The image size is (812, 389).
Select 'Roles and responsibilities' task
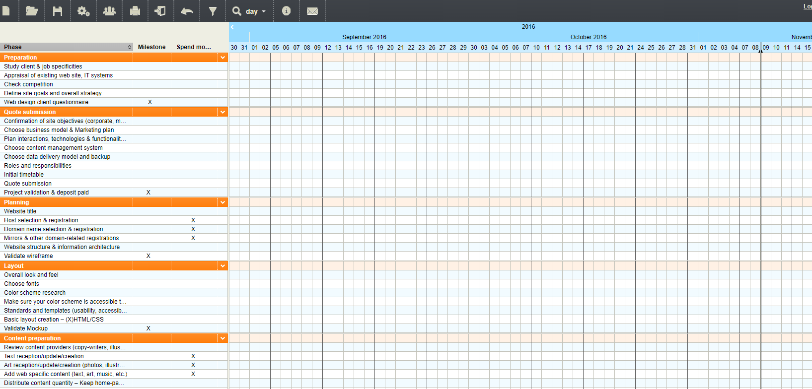pos(38,166)
